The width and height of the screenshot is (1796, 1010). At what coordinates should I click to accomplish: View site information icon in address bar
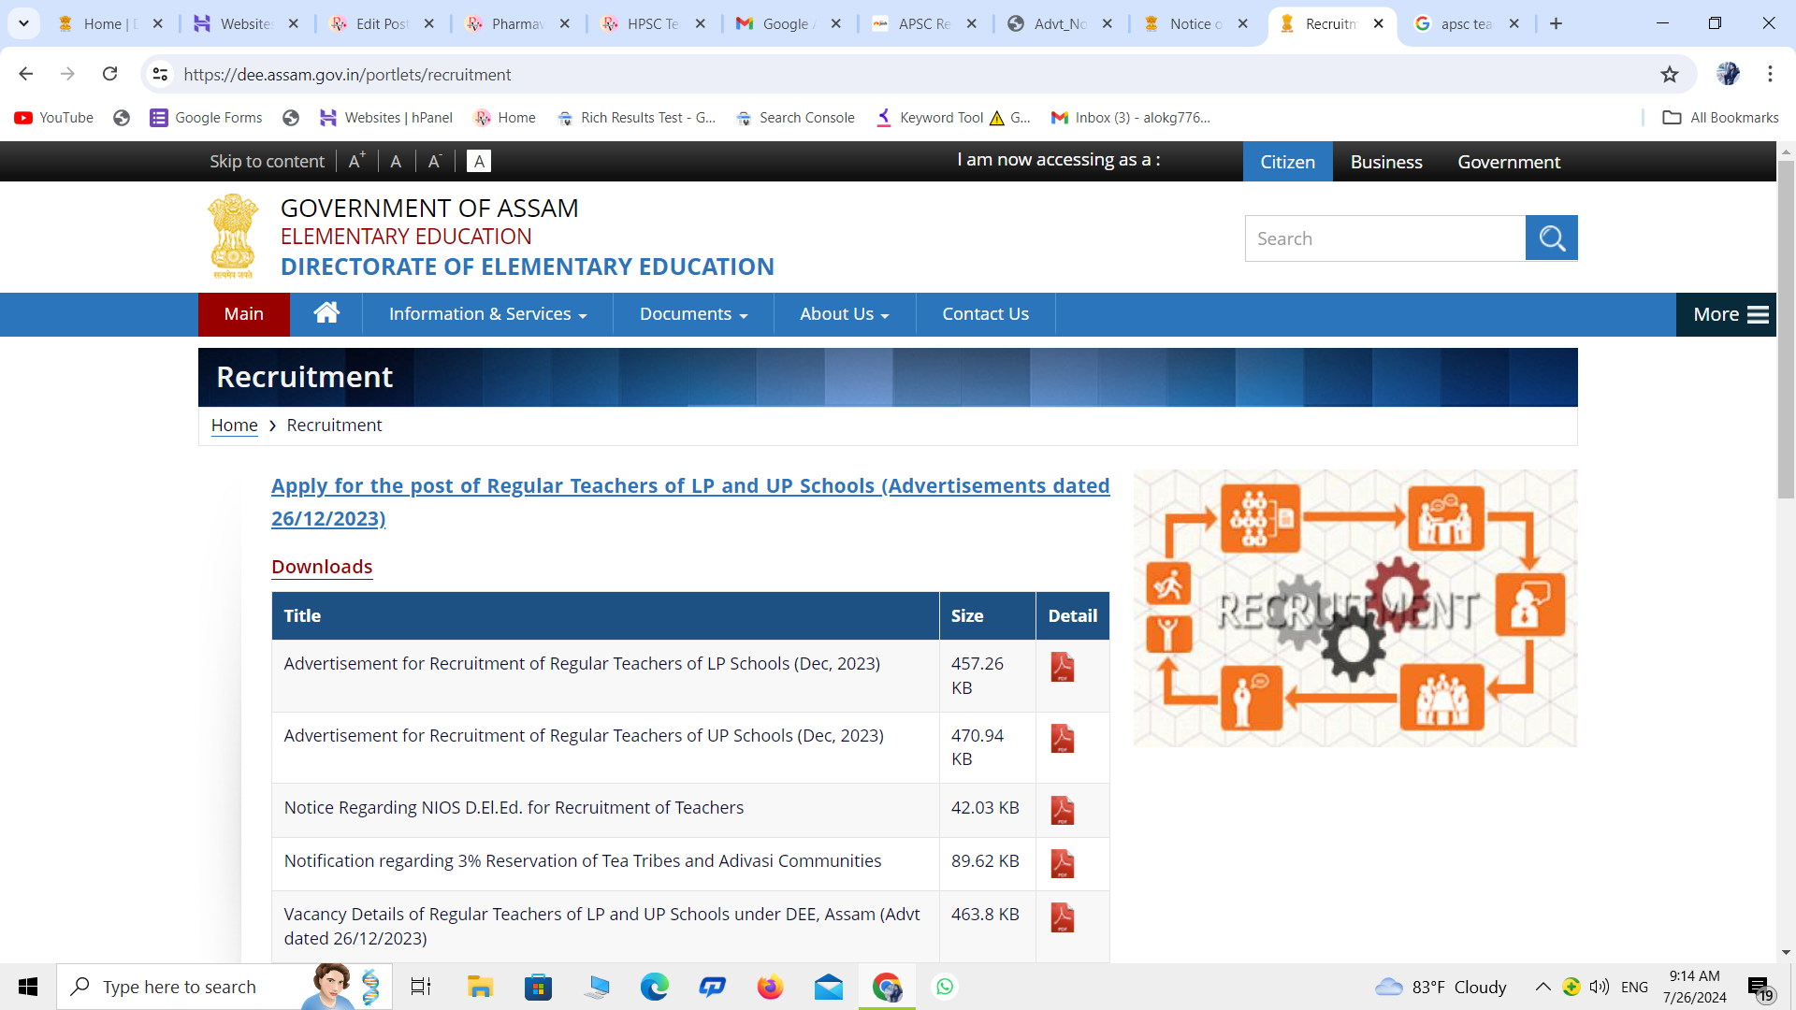161,74
